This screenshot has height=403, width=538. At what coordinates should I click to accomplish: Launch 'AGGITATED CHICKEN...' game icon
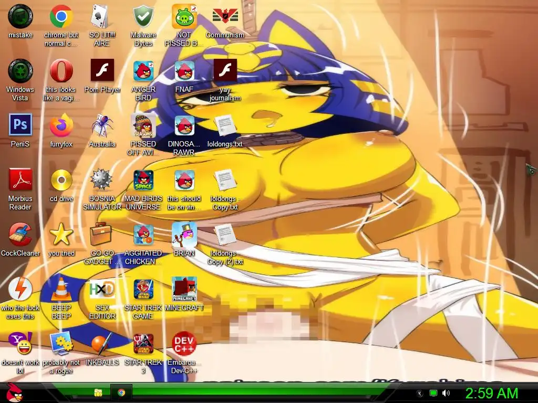click(x=143, y=235)
